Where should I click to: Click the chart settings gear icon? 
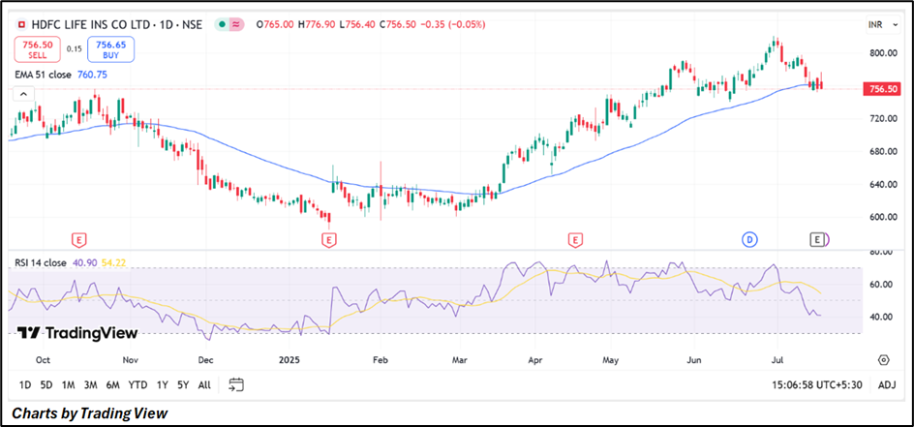coord(884,360)
